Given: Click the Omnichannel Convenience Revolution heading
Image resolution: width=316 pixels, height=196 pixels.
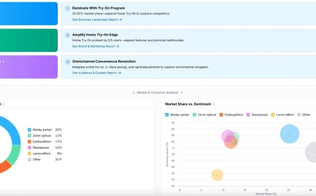Looking at the screenshot, I should pos(104,61).
